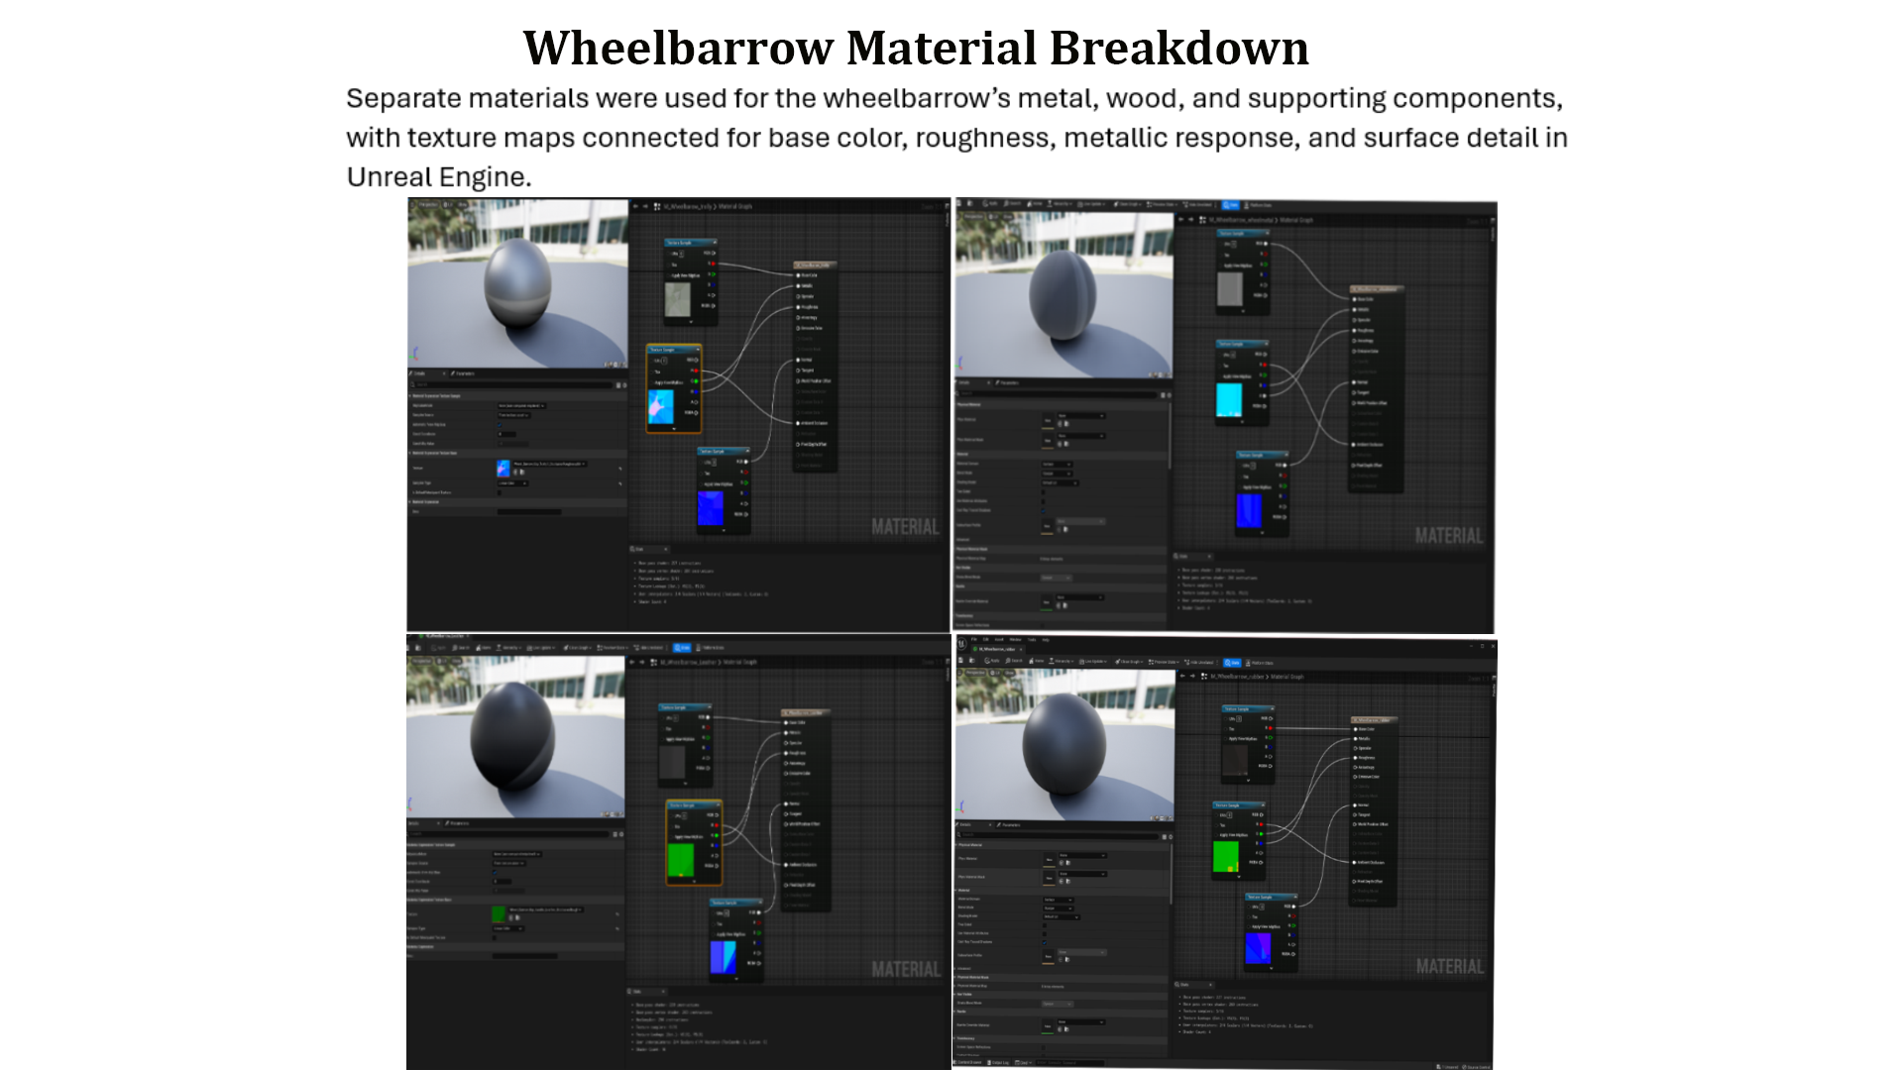Click the Details search field in rubber editor
The height and width of the screenshot is (1070, 1903).
(x=1057, y=834)
